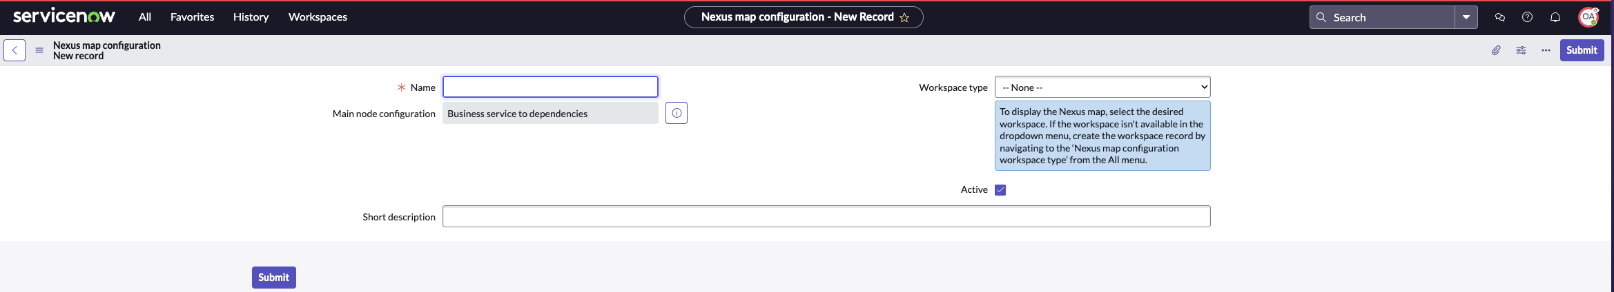
Task: Click the global Search field
Action: [1382, 17]
